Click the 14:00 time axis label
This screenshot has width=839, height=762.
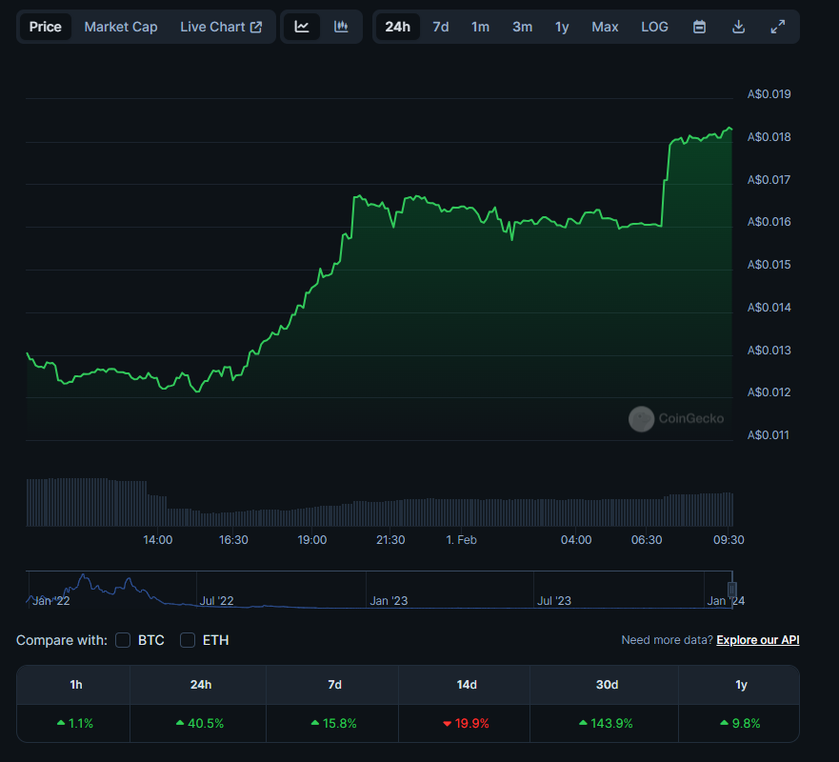coord(158,540)
